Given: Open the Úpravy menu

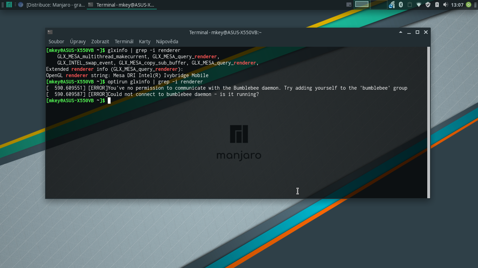Looking at the screenshot, I should coord(78,42).
